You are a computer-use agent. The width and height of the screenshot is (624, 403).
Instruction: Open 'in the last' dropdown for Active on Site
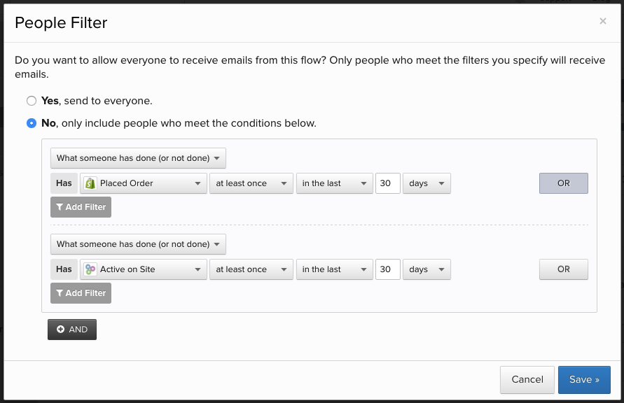click(x=335, y=269)
